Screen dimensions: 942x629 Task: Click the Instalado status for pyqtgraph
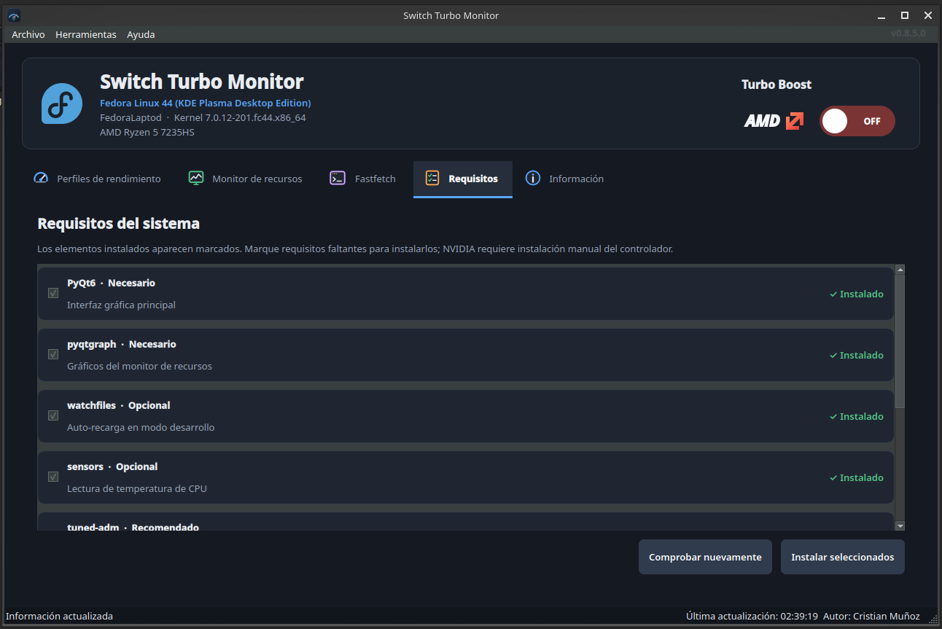click(857, 356)
